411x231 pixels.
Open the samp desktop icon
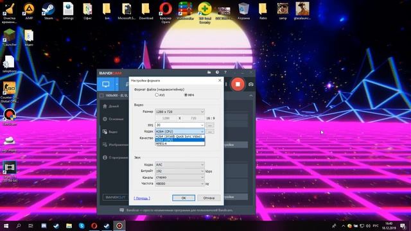pyautogui.click(x=283, y=12)
